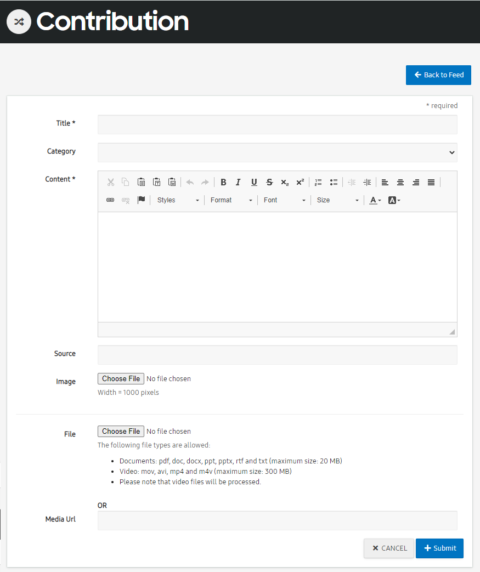Apply Italic formatting in the editor
Screen dimensions: 480x572
[239, 182]
